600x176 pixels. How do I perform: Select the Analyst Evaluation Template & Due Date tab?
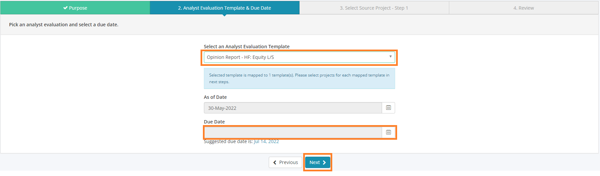click(225, 8)
